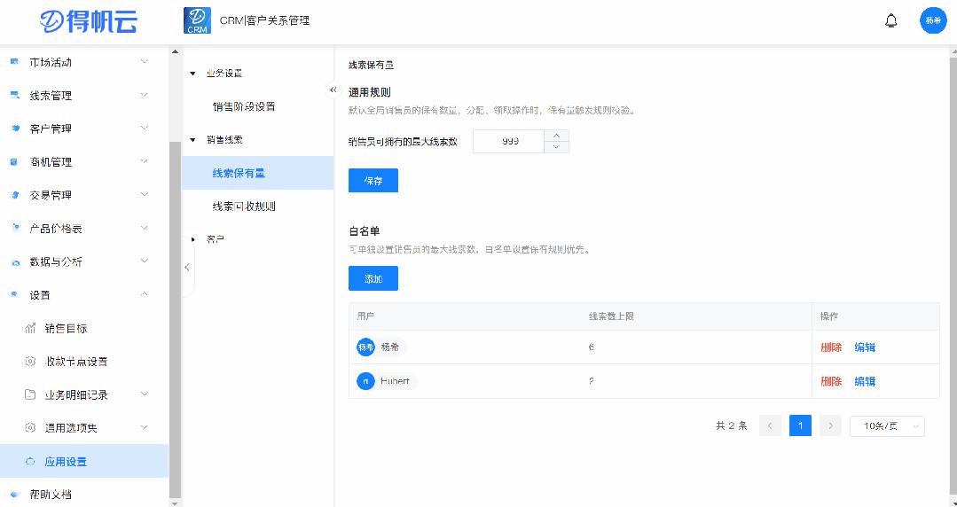Image resolution: width=957 pixels, height=507 pixels.
Task: Open 销售阶段设置 in the settings tree
Action: pos(244,106)
